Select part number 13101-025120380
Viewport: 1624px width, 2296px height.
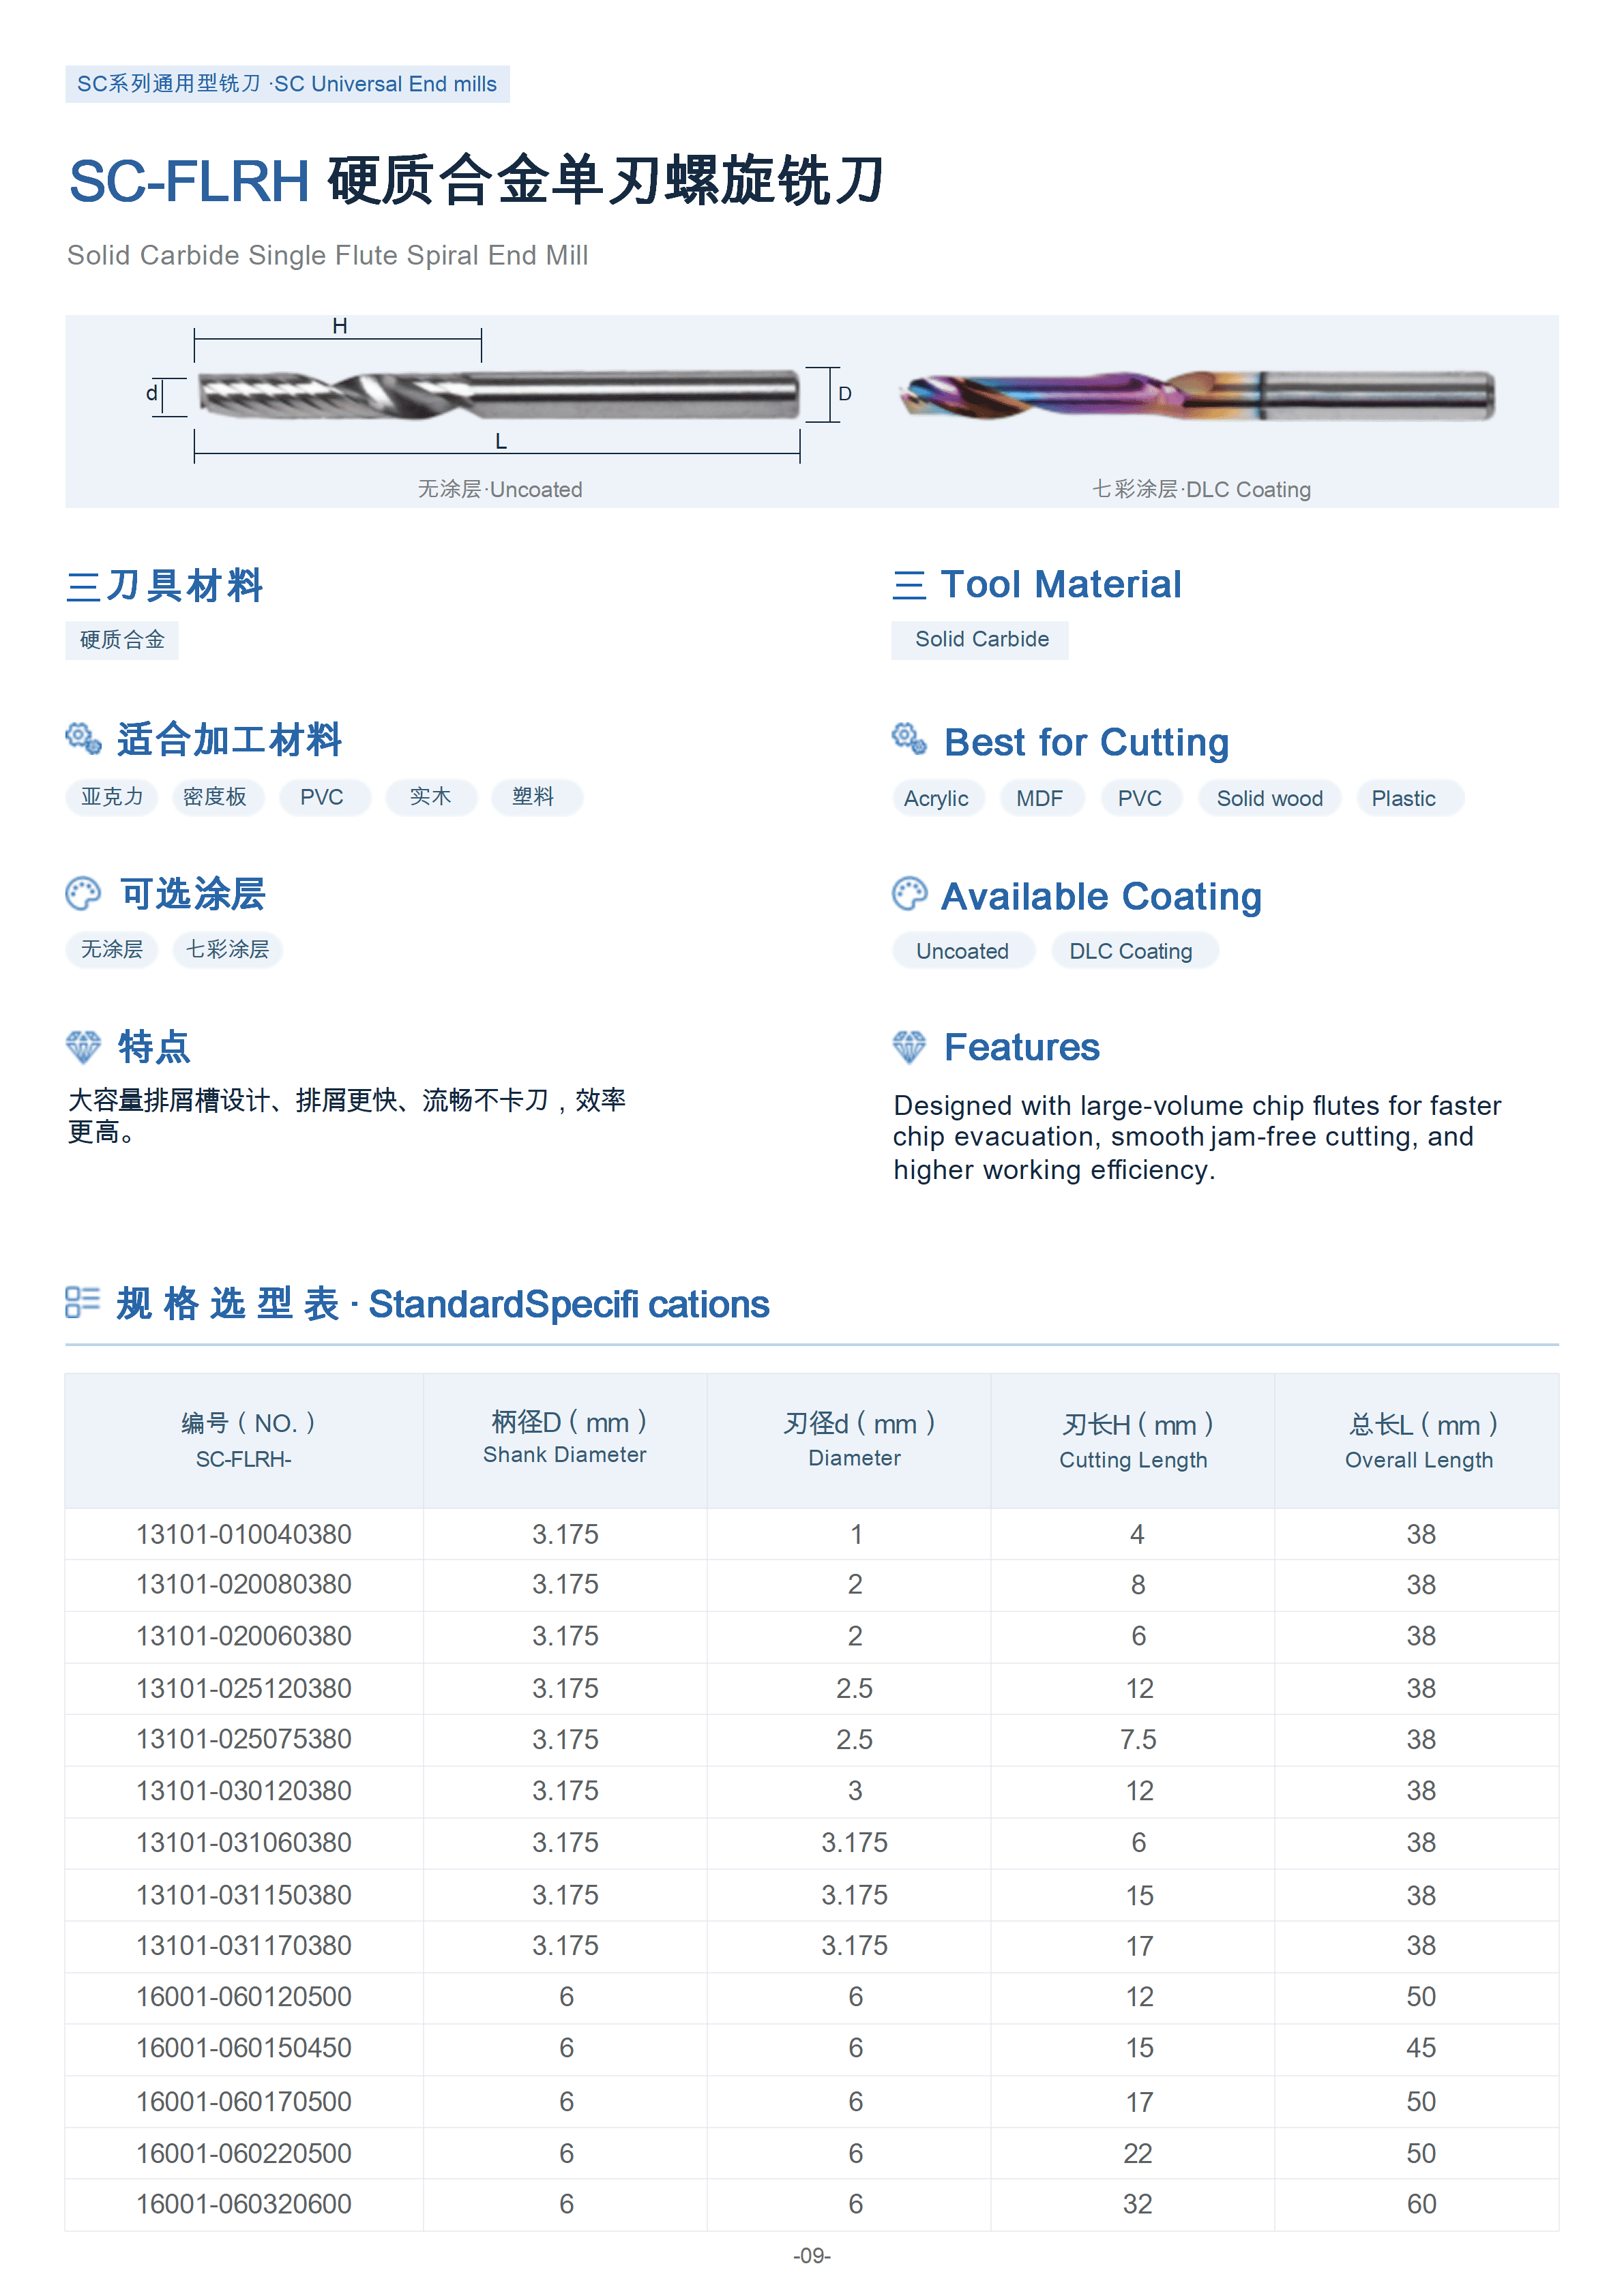click(x=244, y=1688)
